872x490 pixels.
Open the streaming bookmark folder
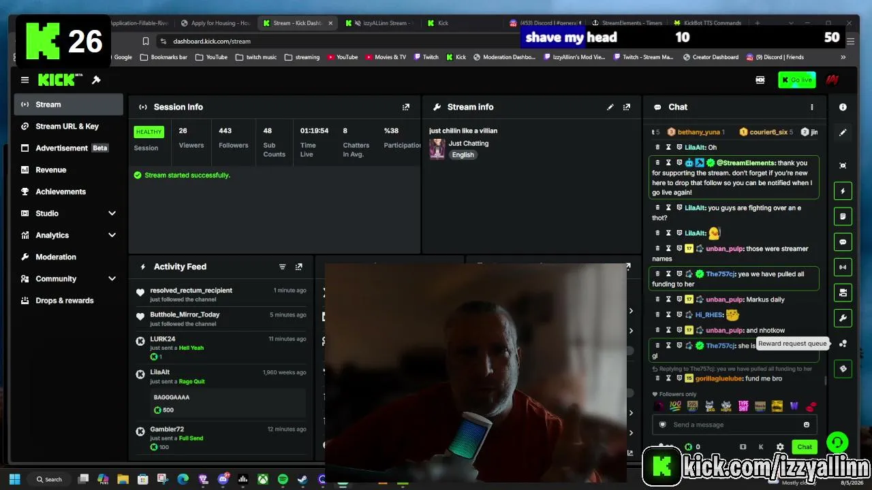pyautogui.click(x=302, y=57)
